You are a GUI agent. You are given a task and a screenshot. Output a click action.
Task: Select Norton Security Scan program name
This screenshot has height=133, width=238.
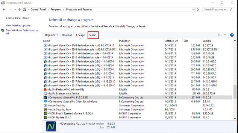click(x=59, y=109)
